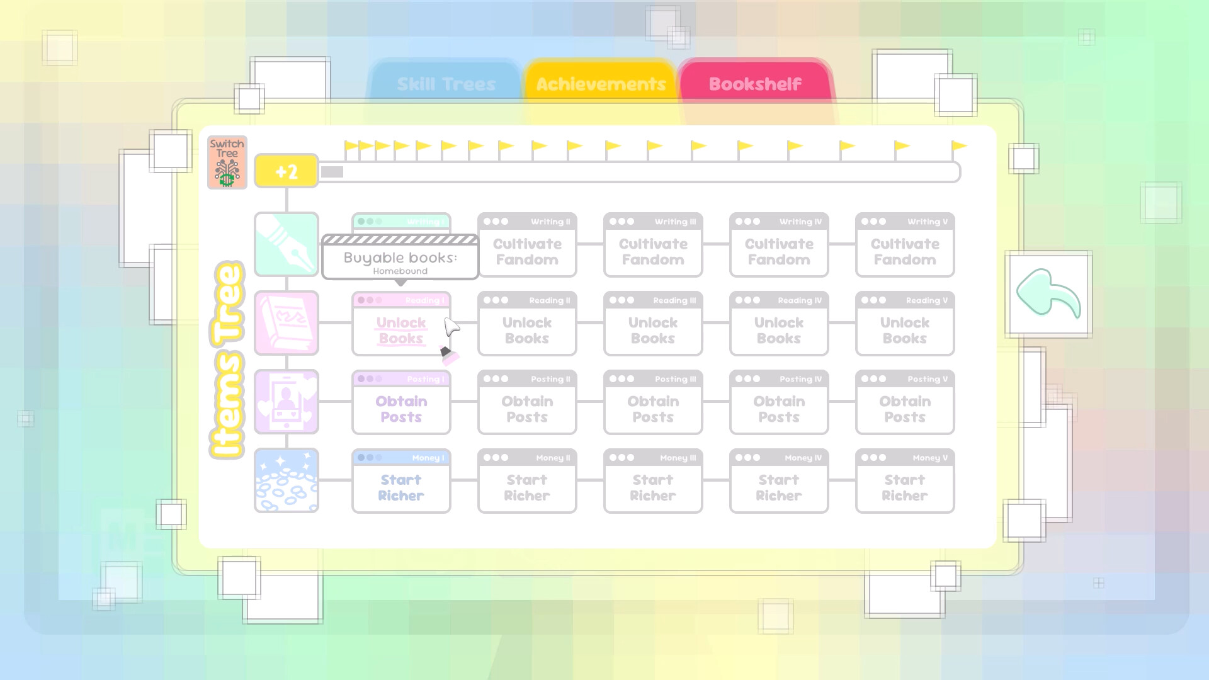This screenshot has height=680, width=1209.
Task: Click the Switch Tree icon
Action: [227, 160]
